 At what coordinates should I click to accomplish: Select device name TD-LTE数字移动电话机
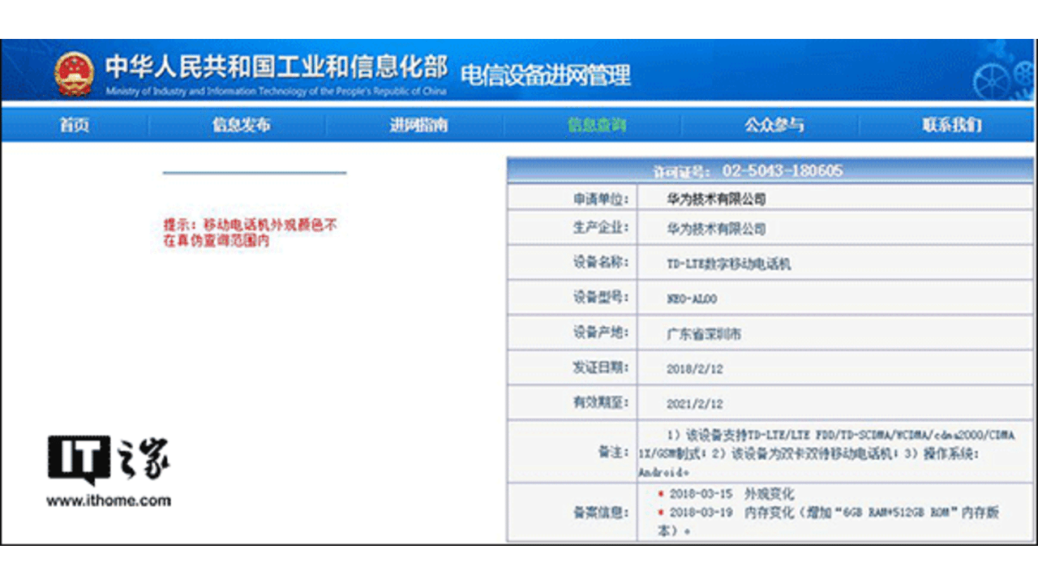pyautogui.click(x=728, y=264)
